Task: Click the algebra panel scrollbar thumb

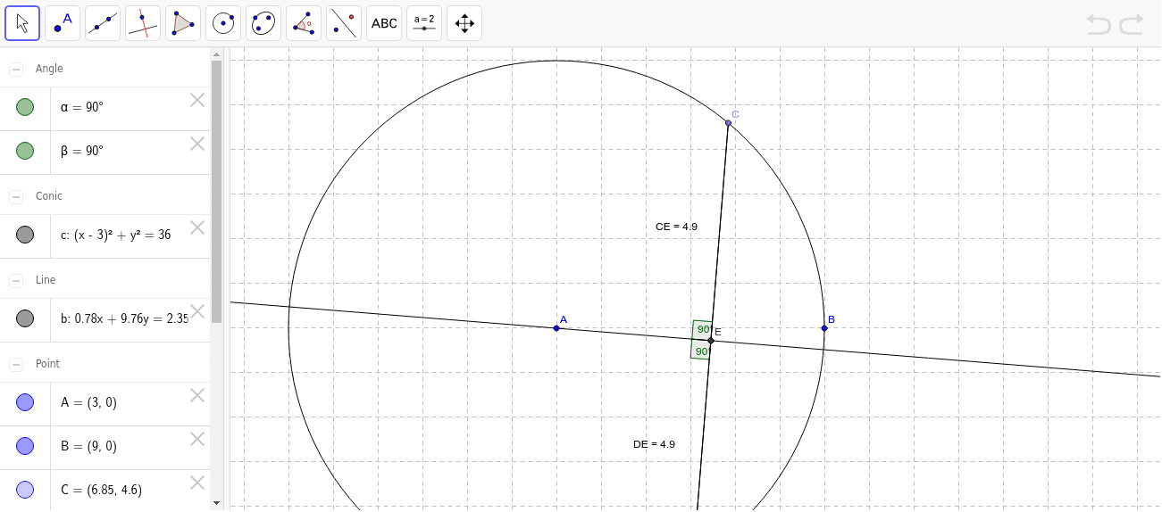Action: point(216,192)
